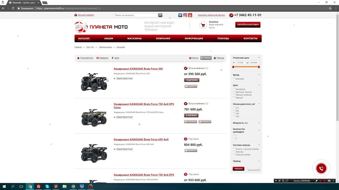Collapse the Объем двигателя filter section

point(259,104)
